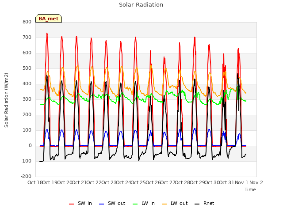283x212 pixels.
Task: Click the BA_met label box
Action: coord(49,19)
